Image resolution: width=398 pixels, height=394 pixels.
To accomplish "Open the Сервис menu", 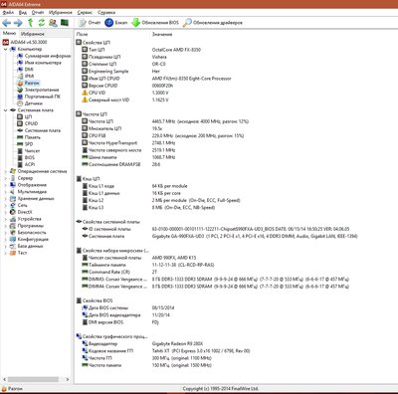I will (x=85, y=12).
